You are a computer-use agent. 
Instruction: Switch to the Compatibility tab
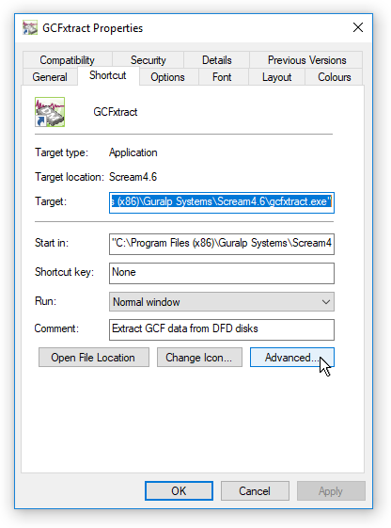(x=68, y=60)
